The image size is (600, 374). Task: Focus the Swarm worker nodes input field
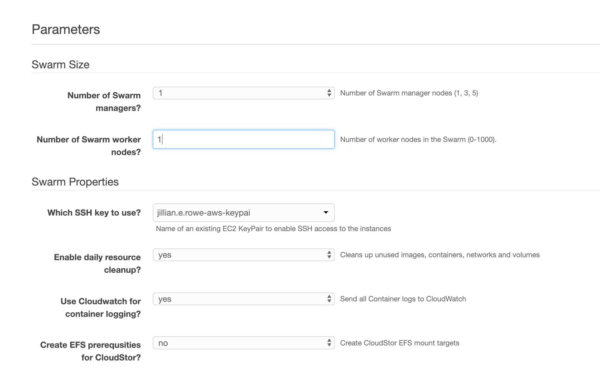tap(243, 139)
